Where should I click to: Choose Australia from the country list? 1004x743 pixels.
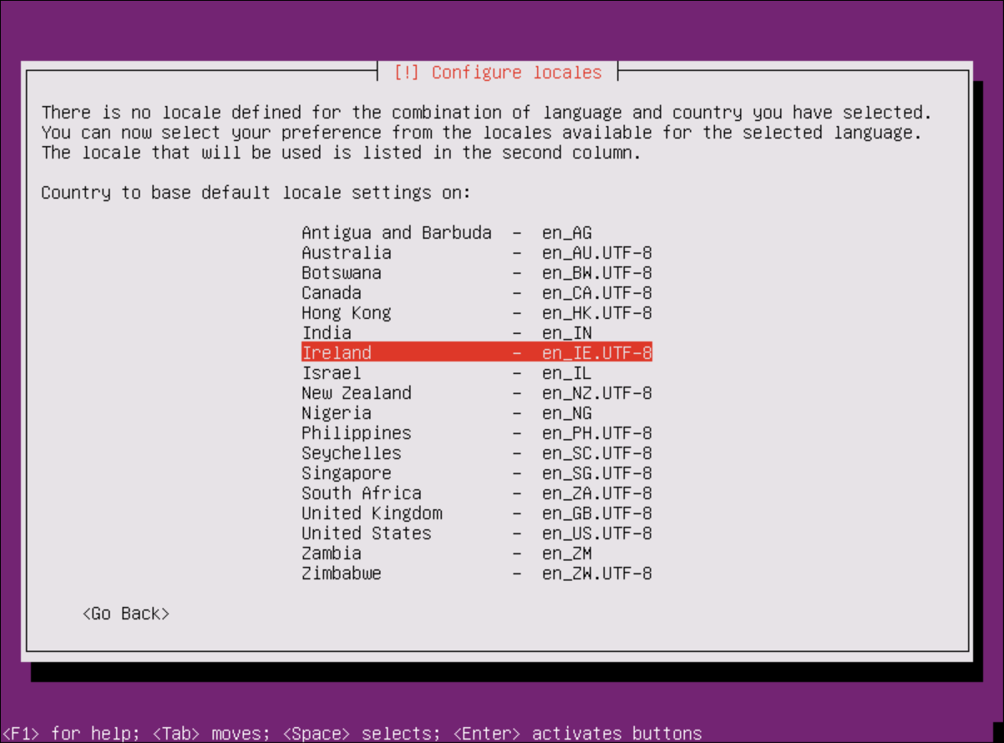click(x=476, y=253)
